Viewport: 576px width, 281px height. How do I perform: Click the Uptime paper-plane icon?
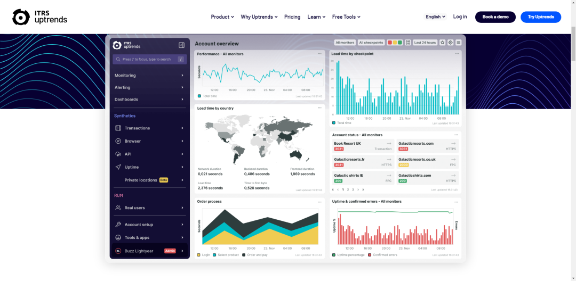pos(118,167)
